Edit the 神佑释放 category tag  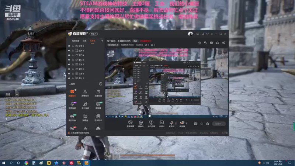[113, 45]
